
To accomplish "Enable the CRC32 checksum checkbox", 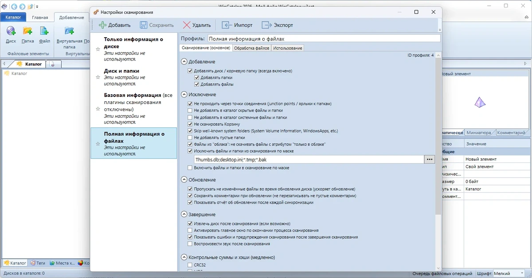I will [190, 265].
